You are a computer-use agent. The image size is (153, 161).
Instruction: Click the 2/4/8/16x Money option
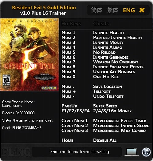click(x=112, y=111)
